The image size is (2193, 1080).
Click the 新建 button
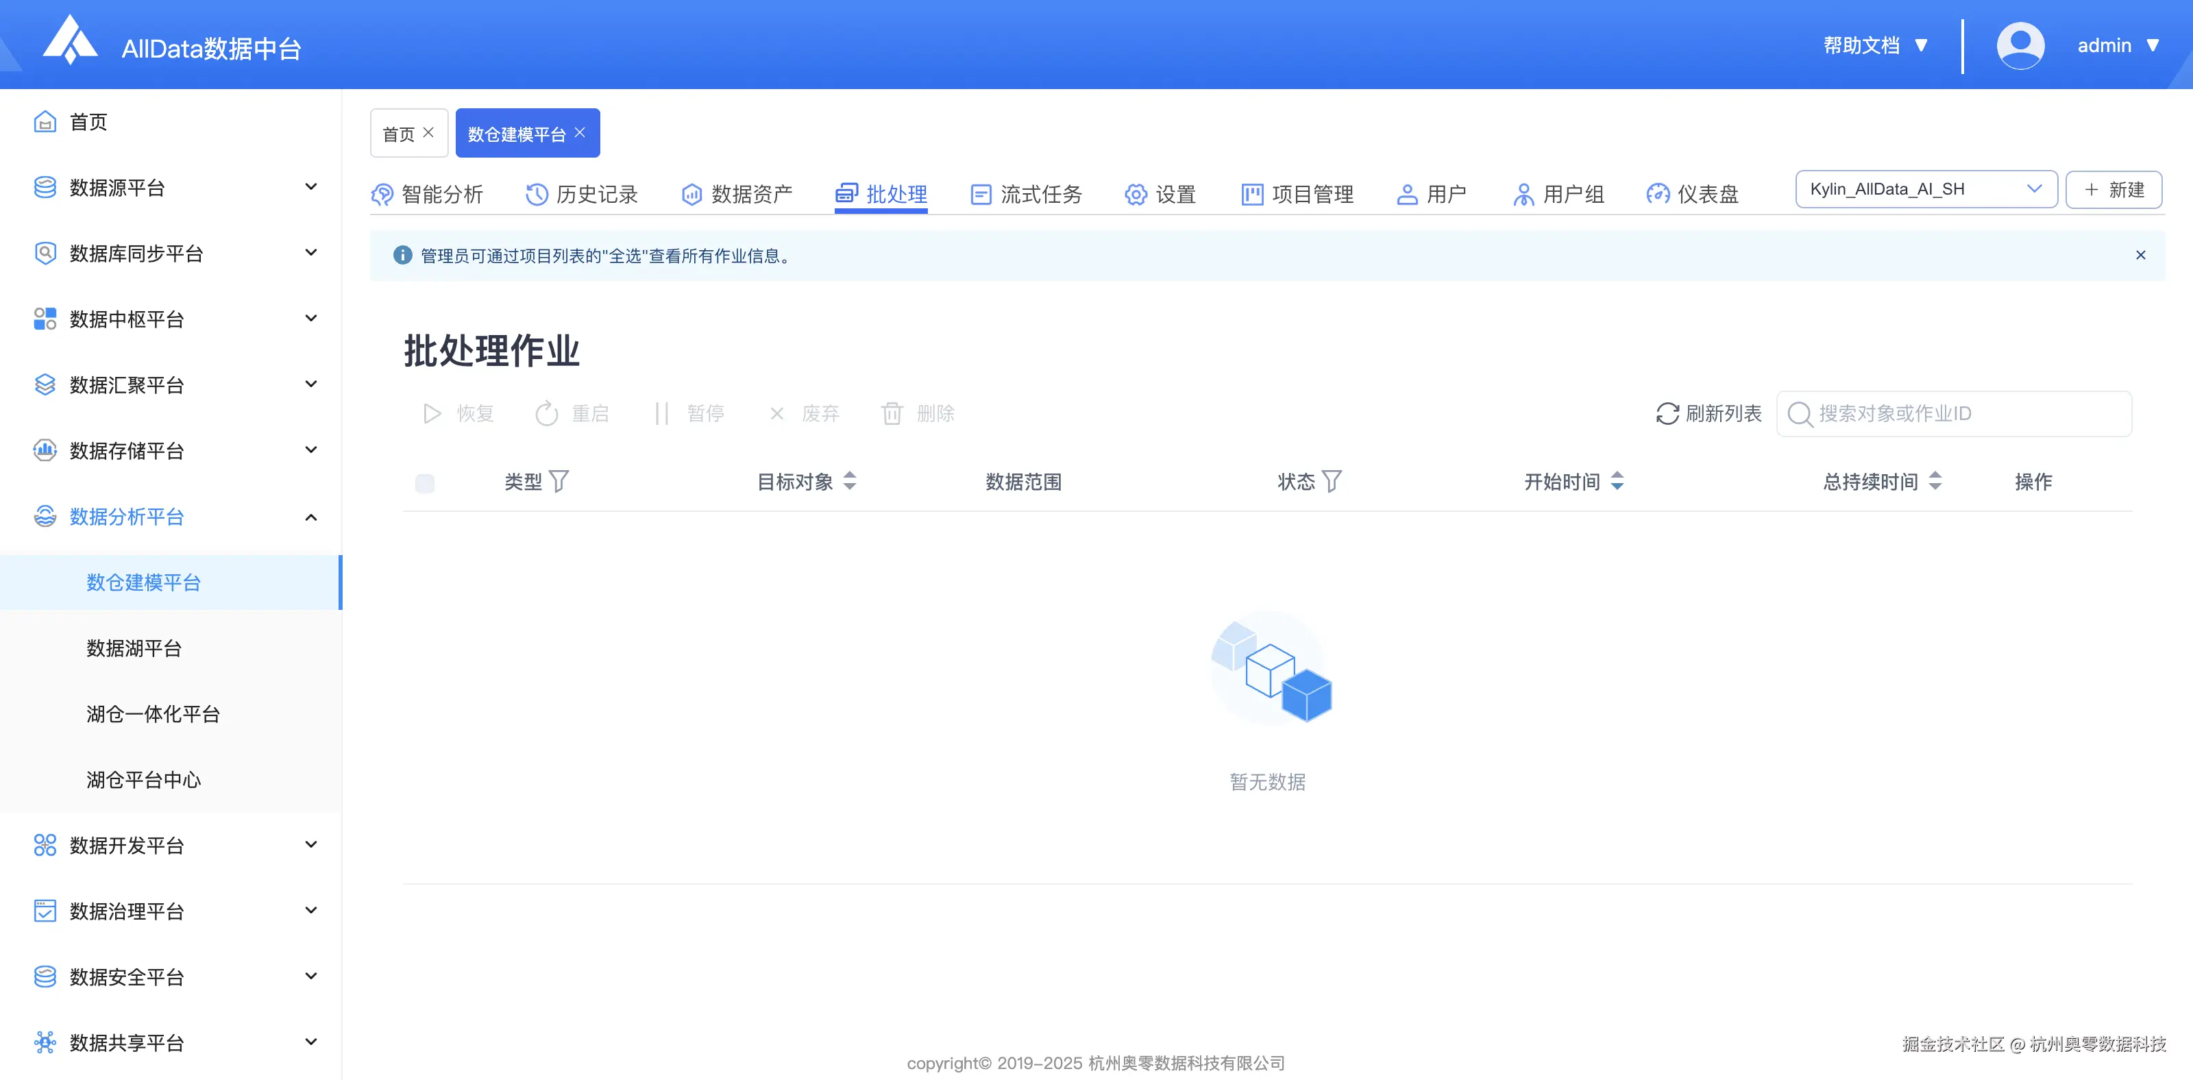coord(2114,189)
